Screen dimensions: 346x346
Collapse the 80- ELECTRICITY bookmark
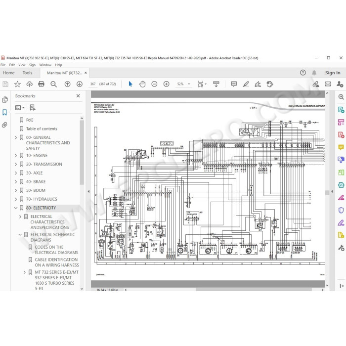[16, 208]
